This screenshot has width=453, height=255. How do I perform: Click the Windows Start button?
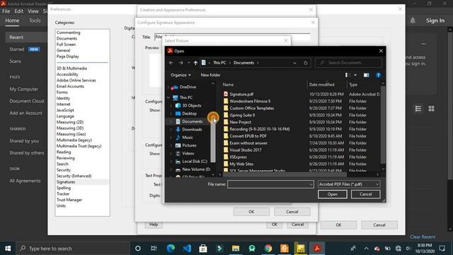pyautogui.click(x=8, y=249)
